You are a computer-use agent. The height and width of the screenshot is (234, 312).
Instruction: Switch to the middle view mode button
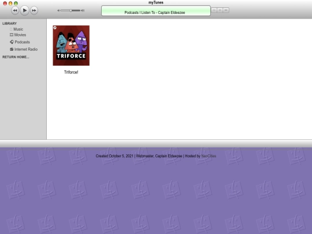pyautogui.click(x=220, y=10)
